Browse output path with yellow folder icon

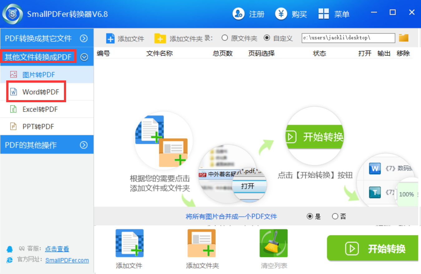click(404, 38)
